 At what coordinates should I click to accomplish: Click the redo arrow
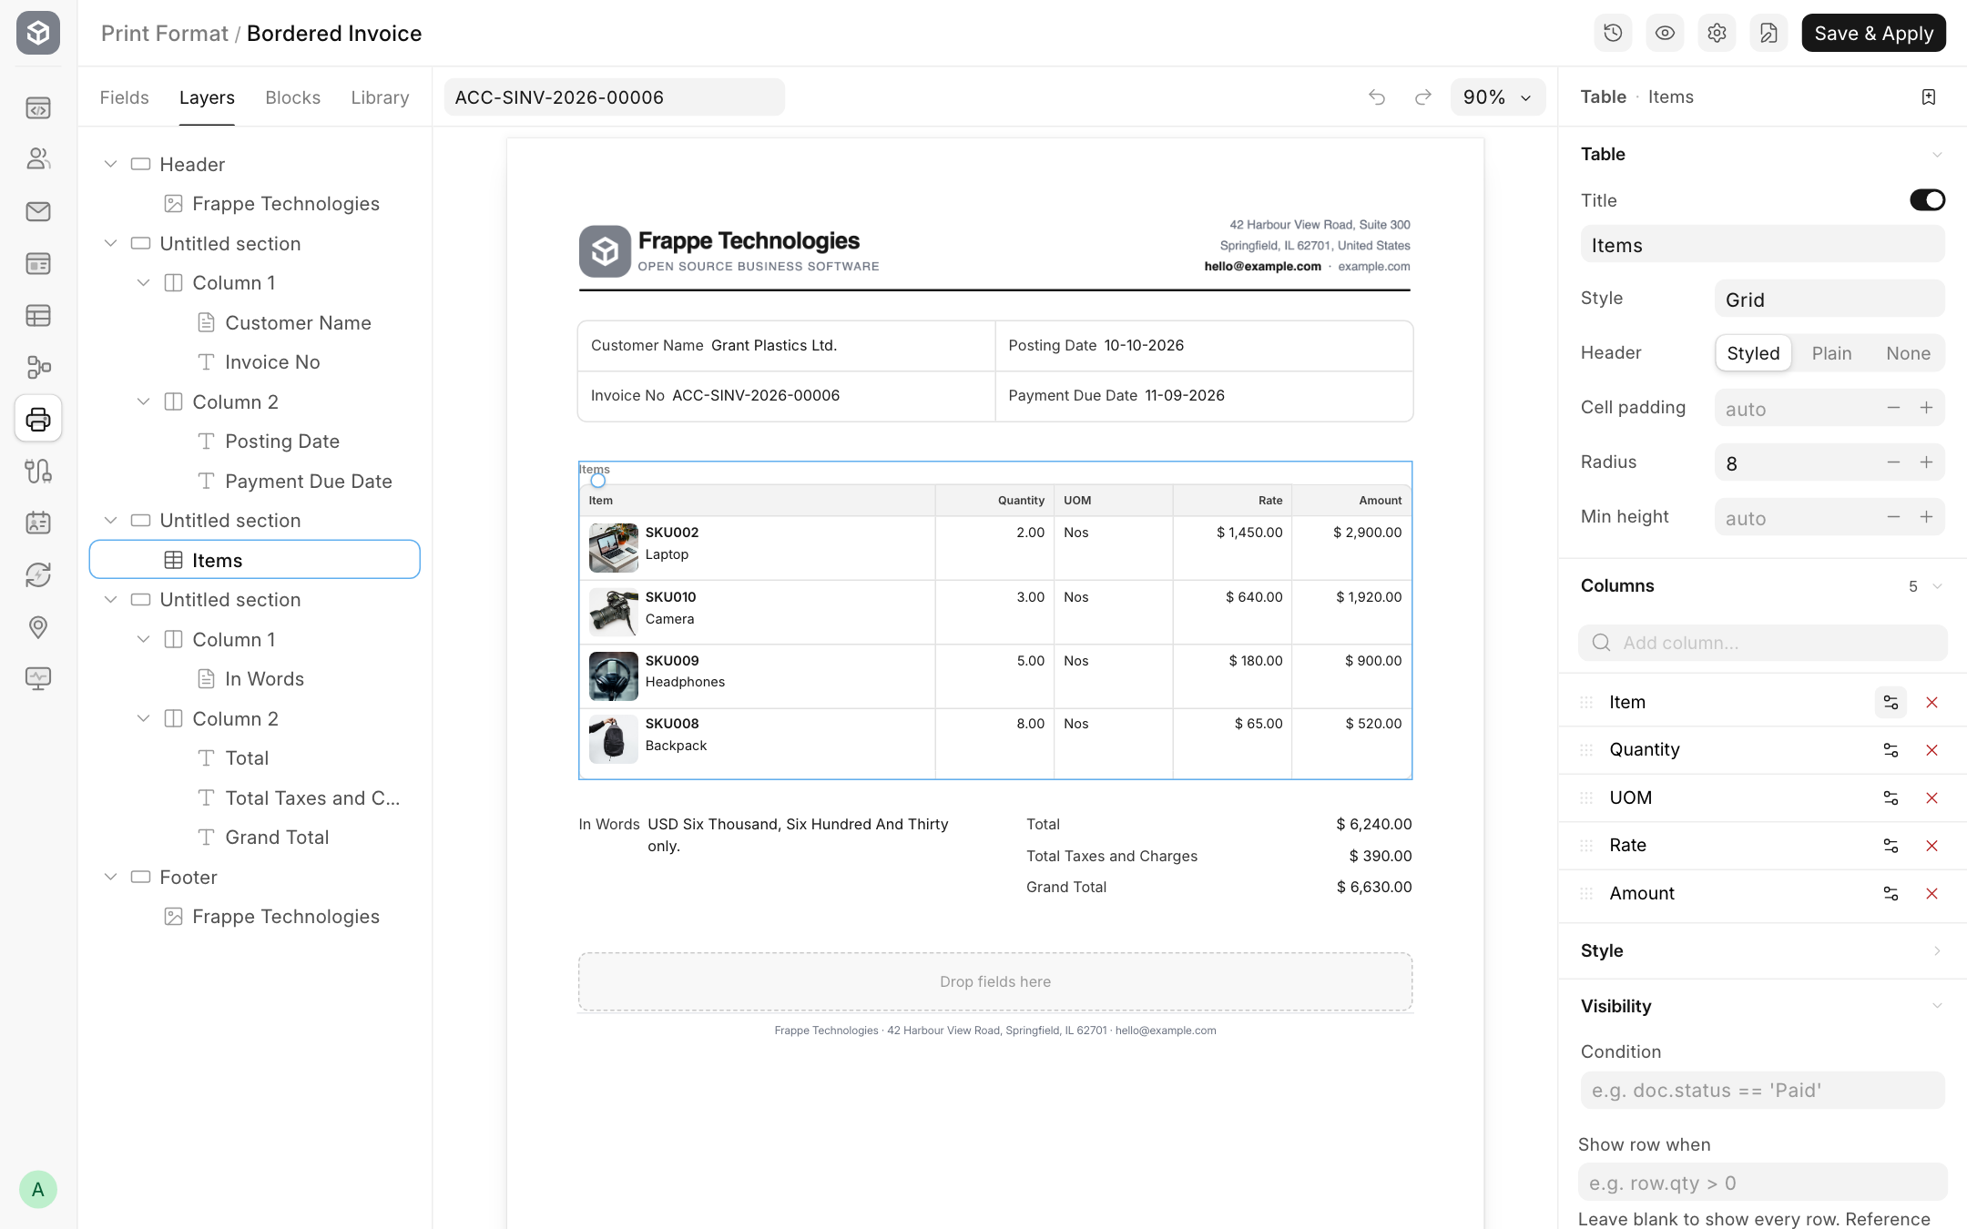(x=1423, y=97)
